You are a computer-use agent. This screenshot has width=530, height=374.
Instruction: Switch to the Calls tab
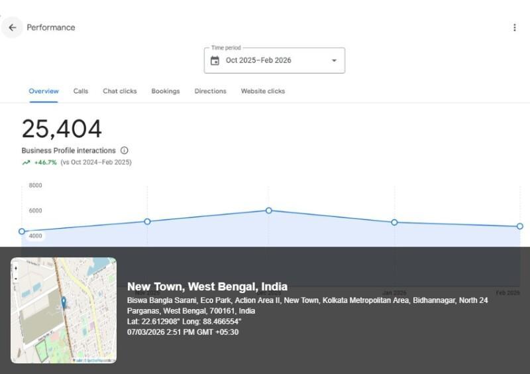click(x=81, y=92)
